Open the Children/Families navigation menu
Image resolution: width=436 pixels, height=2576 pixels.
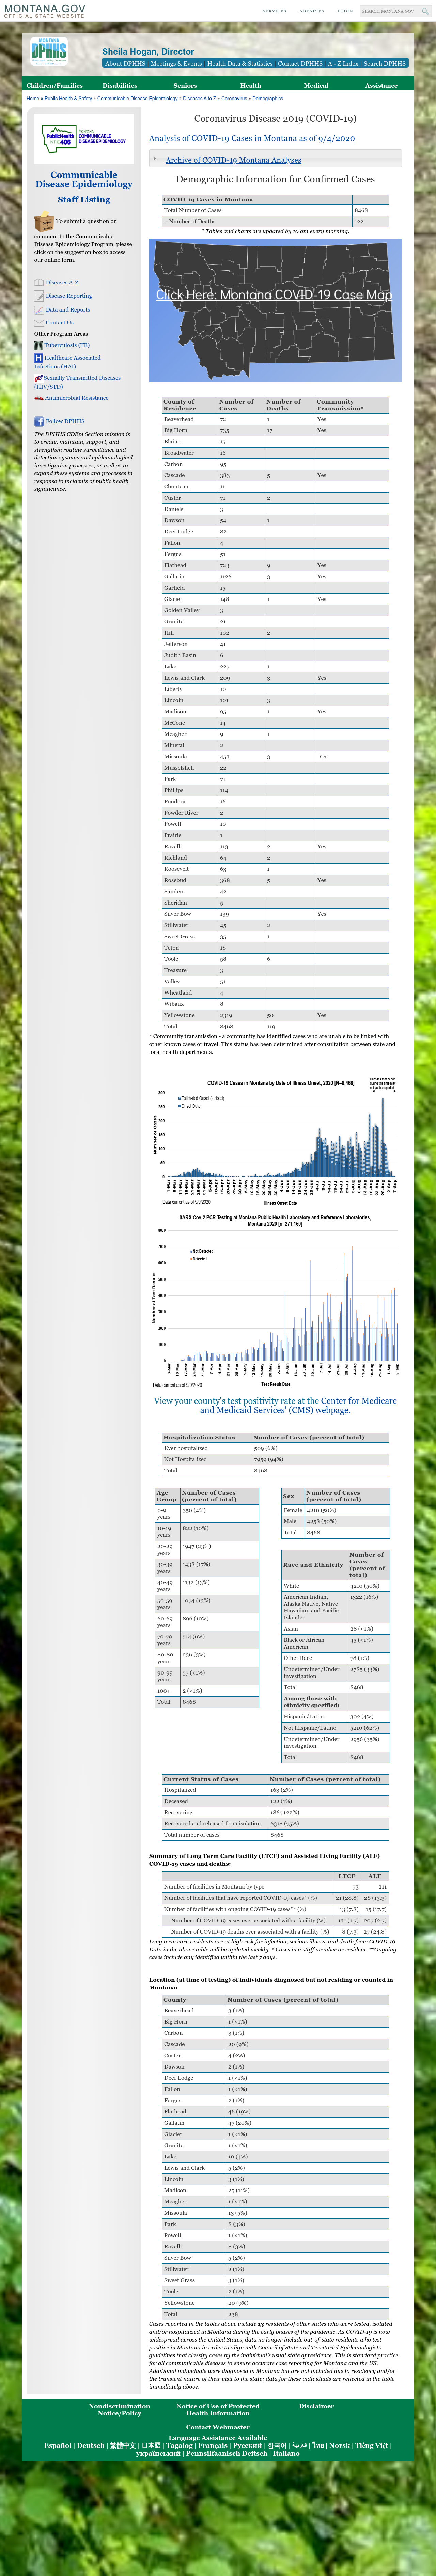[54, 85]
